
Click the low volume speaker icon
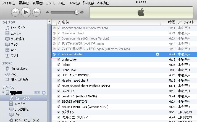[48, 12]
